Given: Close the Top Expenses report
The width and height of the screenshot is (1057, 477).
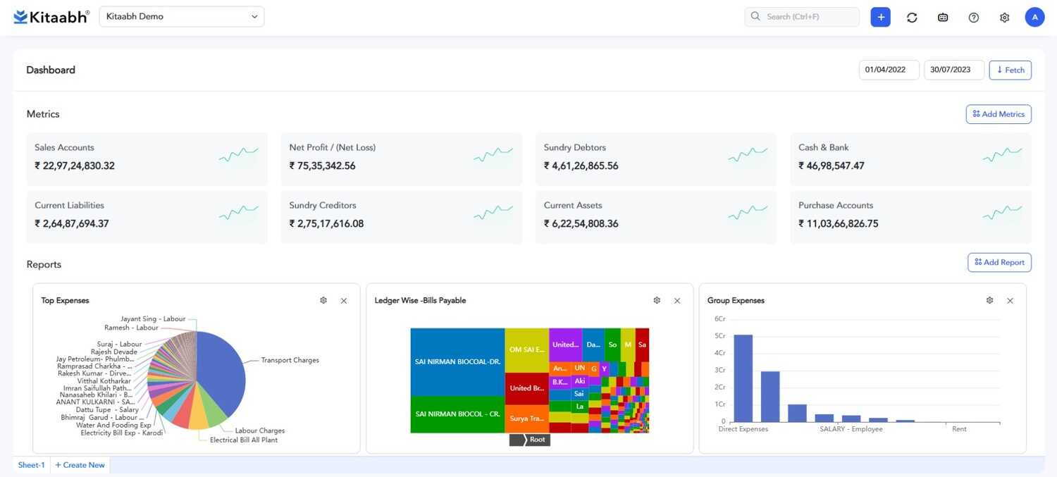Looking at the screenshot, I should tap(344, 301).
